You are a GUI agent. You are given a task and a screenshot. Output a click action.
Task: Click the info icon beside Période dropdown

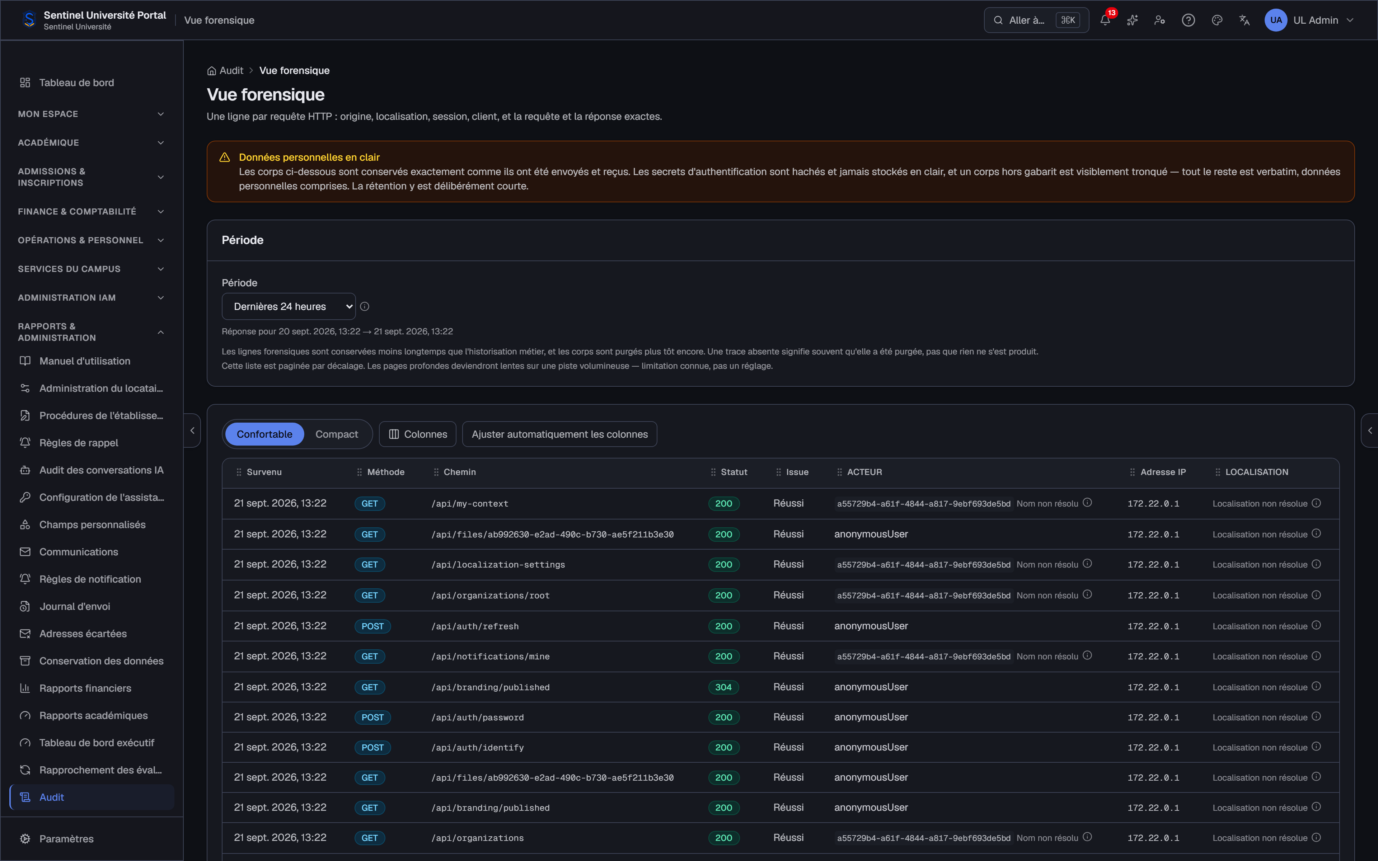coord(365,306)
